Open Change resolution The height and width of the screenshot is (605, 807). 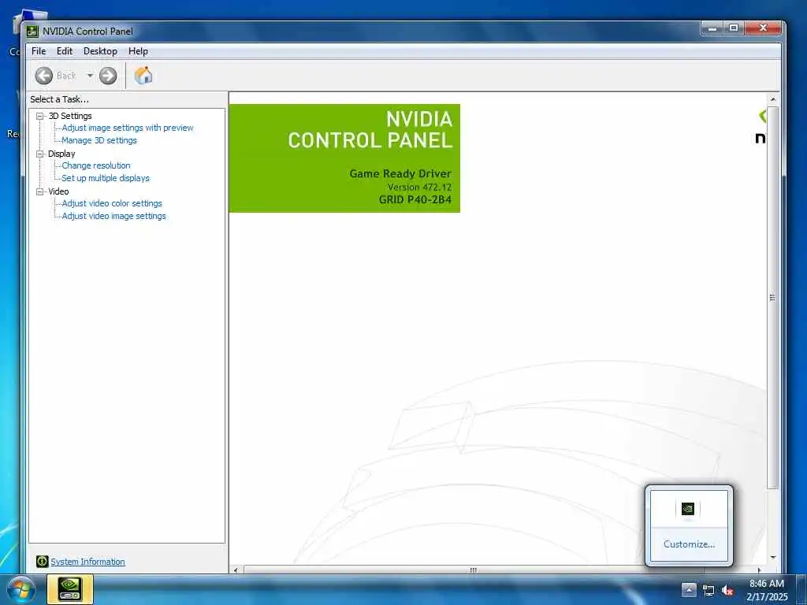[x=95, y=165]
